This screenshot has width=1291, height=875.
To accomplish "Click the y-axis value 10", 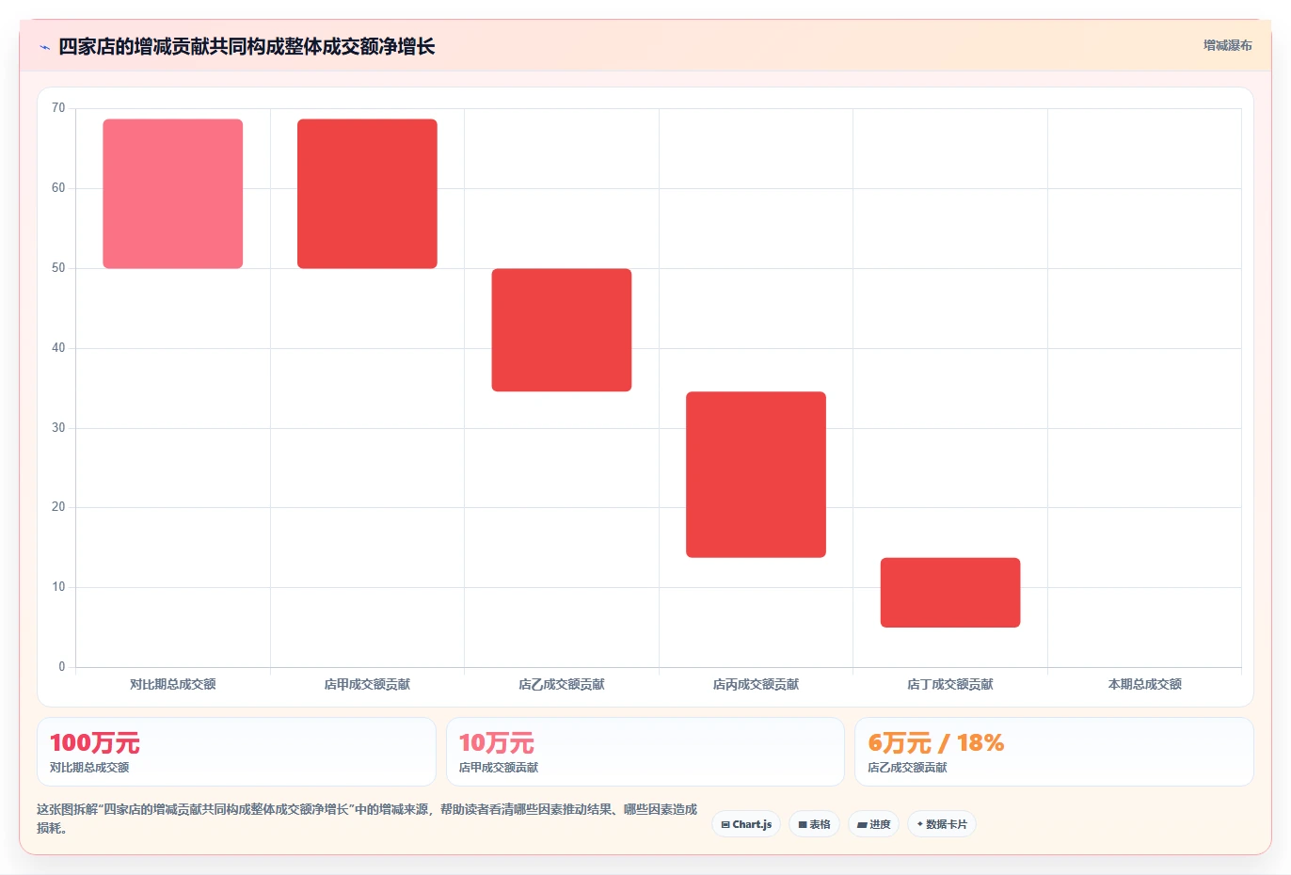I will pos(58,587).
